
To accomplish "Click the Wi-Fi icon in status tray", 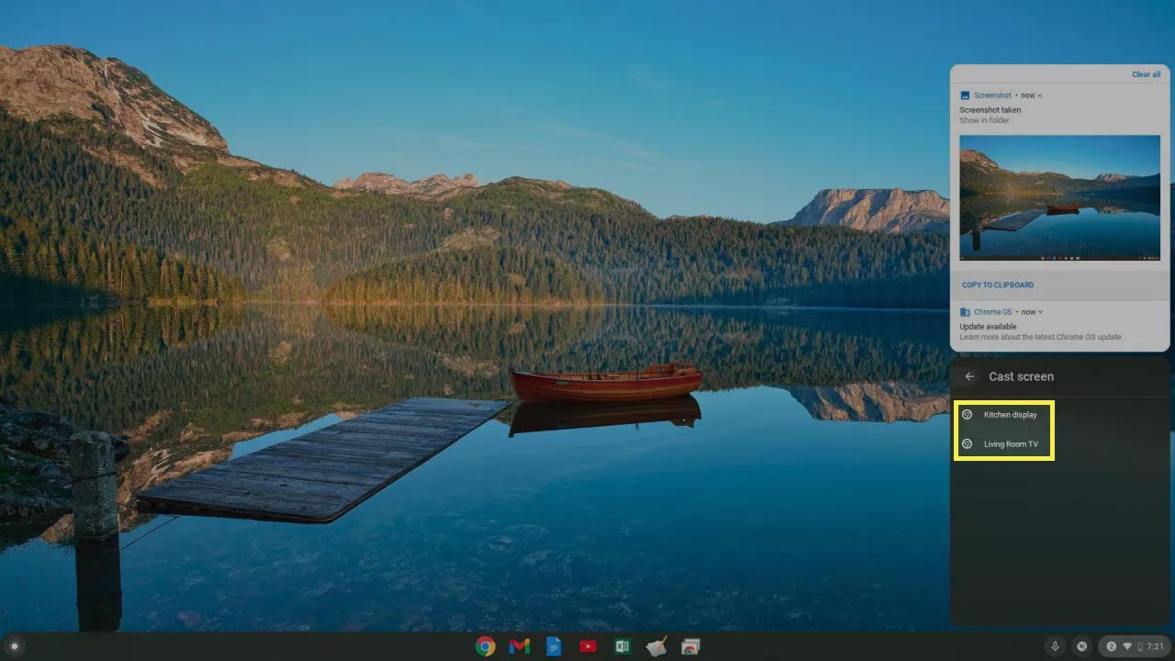I will point(1127,646).
